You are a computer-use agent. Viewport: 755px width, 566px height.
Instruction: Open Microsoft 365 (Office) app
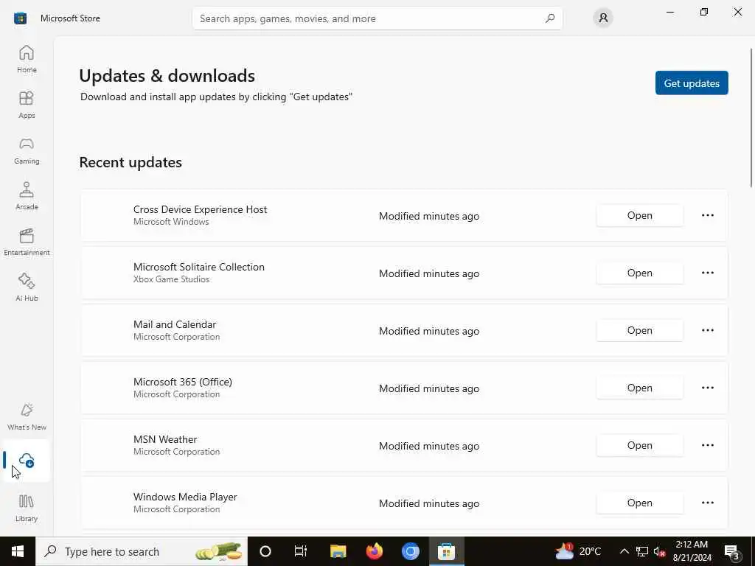(639, 388)
